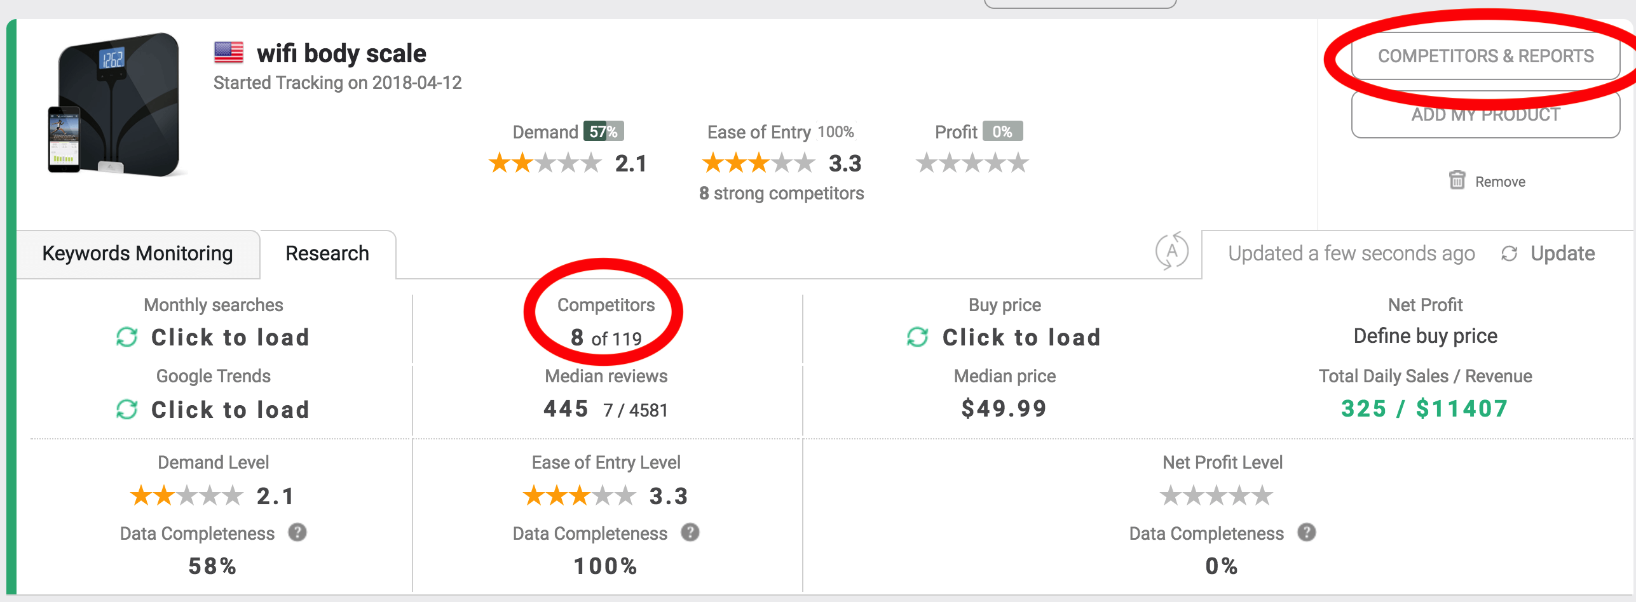This screenshot has width=1636, height=602.
Task: Click the Remove link
Action: coord(1500,182)
